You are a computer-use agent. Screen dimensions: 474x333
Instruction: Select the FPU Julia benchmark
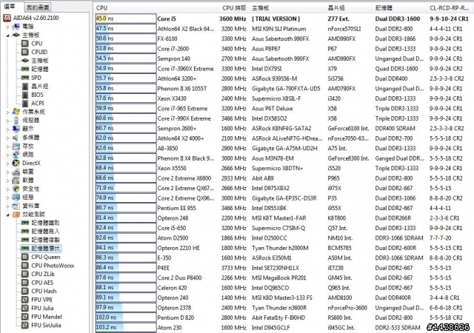(x=42, y=309)
